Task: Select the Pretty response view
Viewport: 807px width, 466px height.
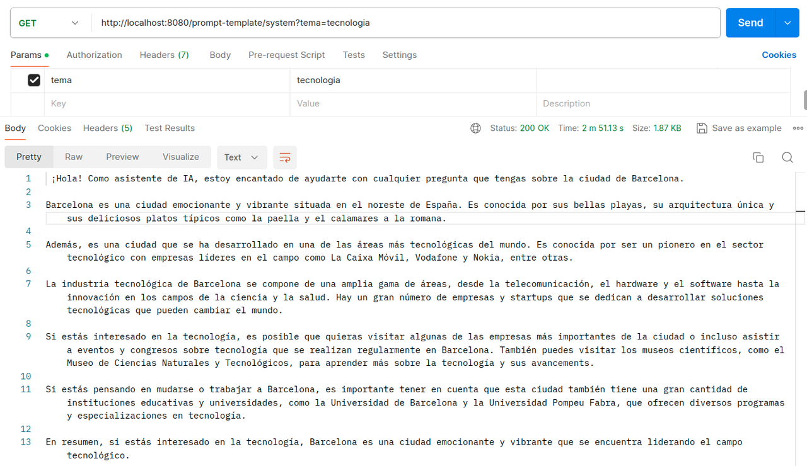Action: tap(29, 157)
